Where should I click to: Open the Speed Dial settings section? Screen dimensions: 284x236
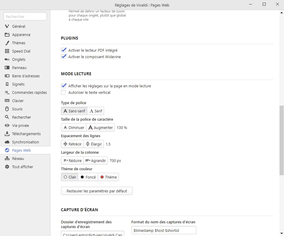[25, 51]
